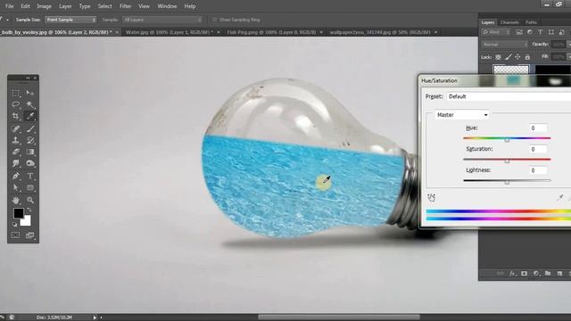Switch to Fish Png.png document tab

[x=271, y=32]
